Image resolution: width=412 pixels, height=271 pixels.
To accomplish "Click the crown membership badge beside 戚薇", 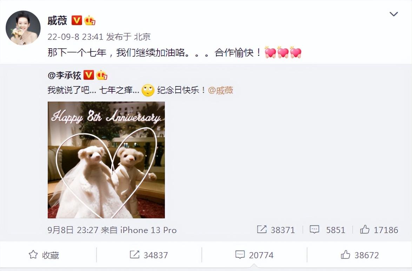I will click(x=89, y=20).
